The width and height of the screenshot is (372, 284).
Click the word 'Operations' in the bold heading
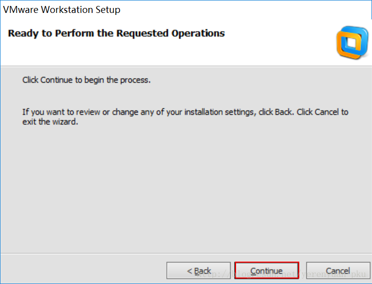pyautogui.click(x=198, y=34)
